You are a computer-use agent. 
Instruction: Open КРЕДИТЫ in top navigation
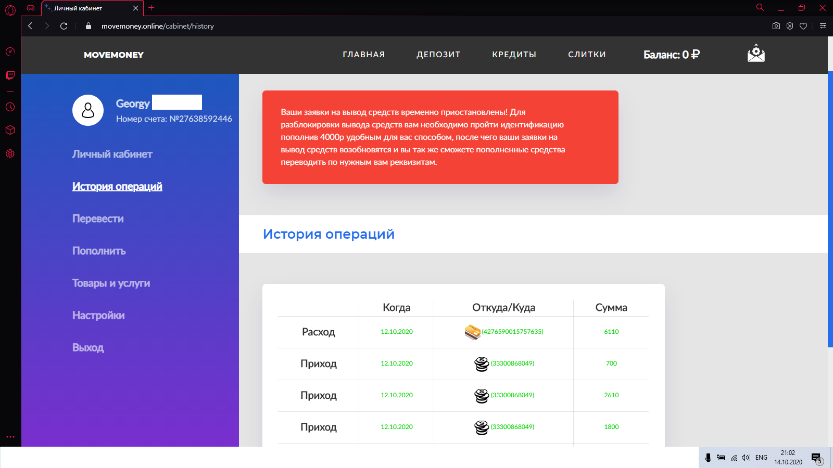pos(514,55)
